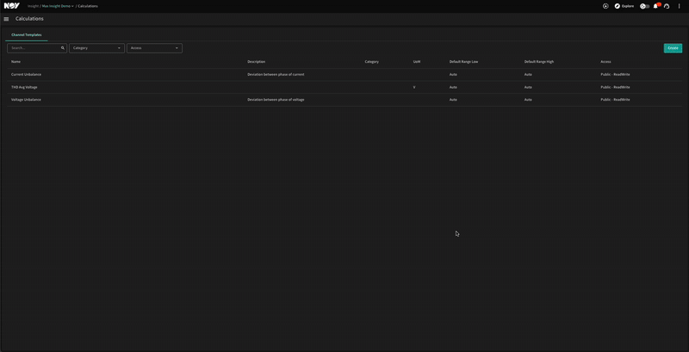Click the Calculations breadcrumb text
Image resolution: width=689 pixels, height=352 pixels.
[88, 6]
